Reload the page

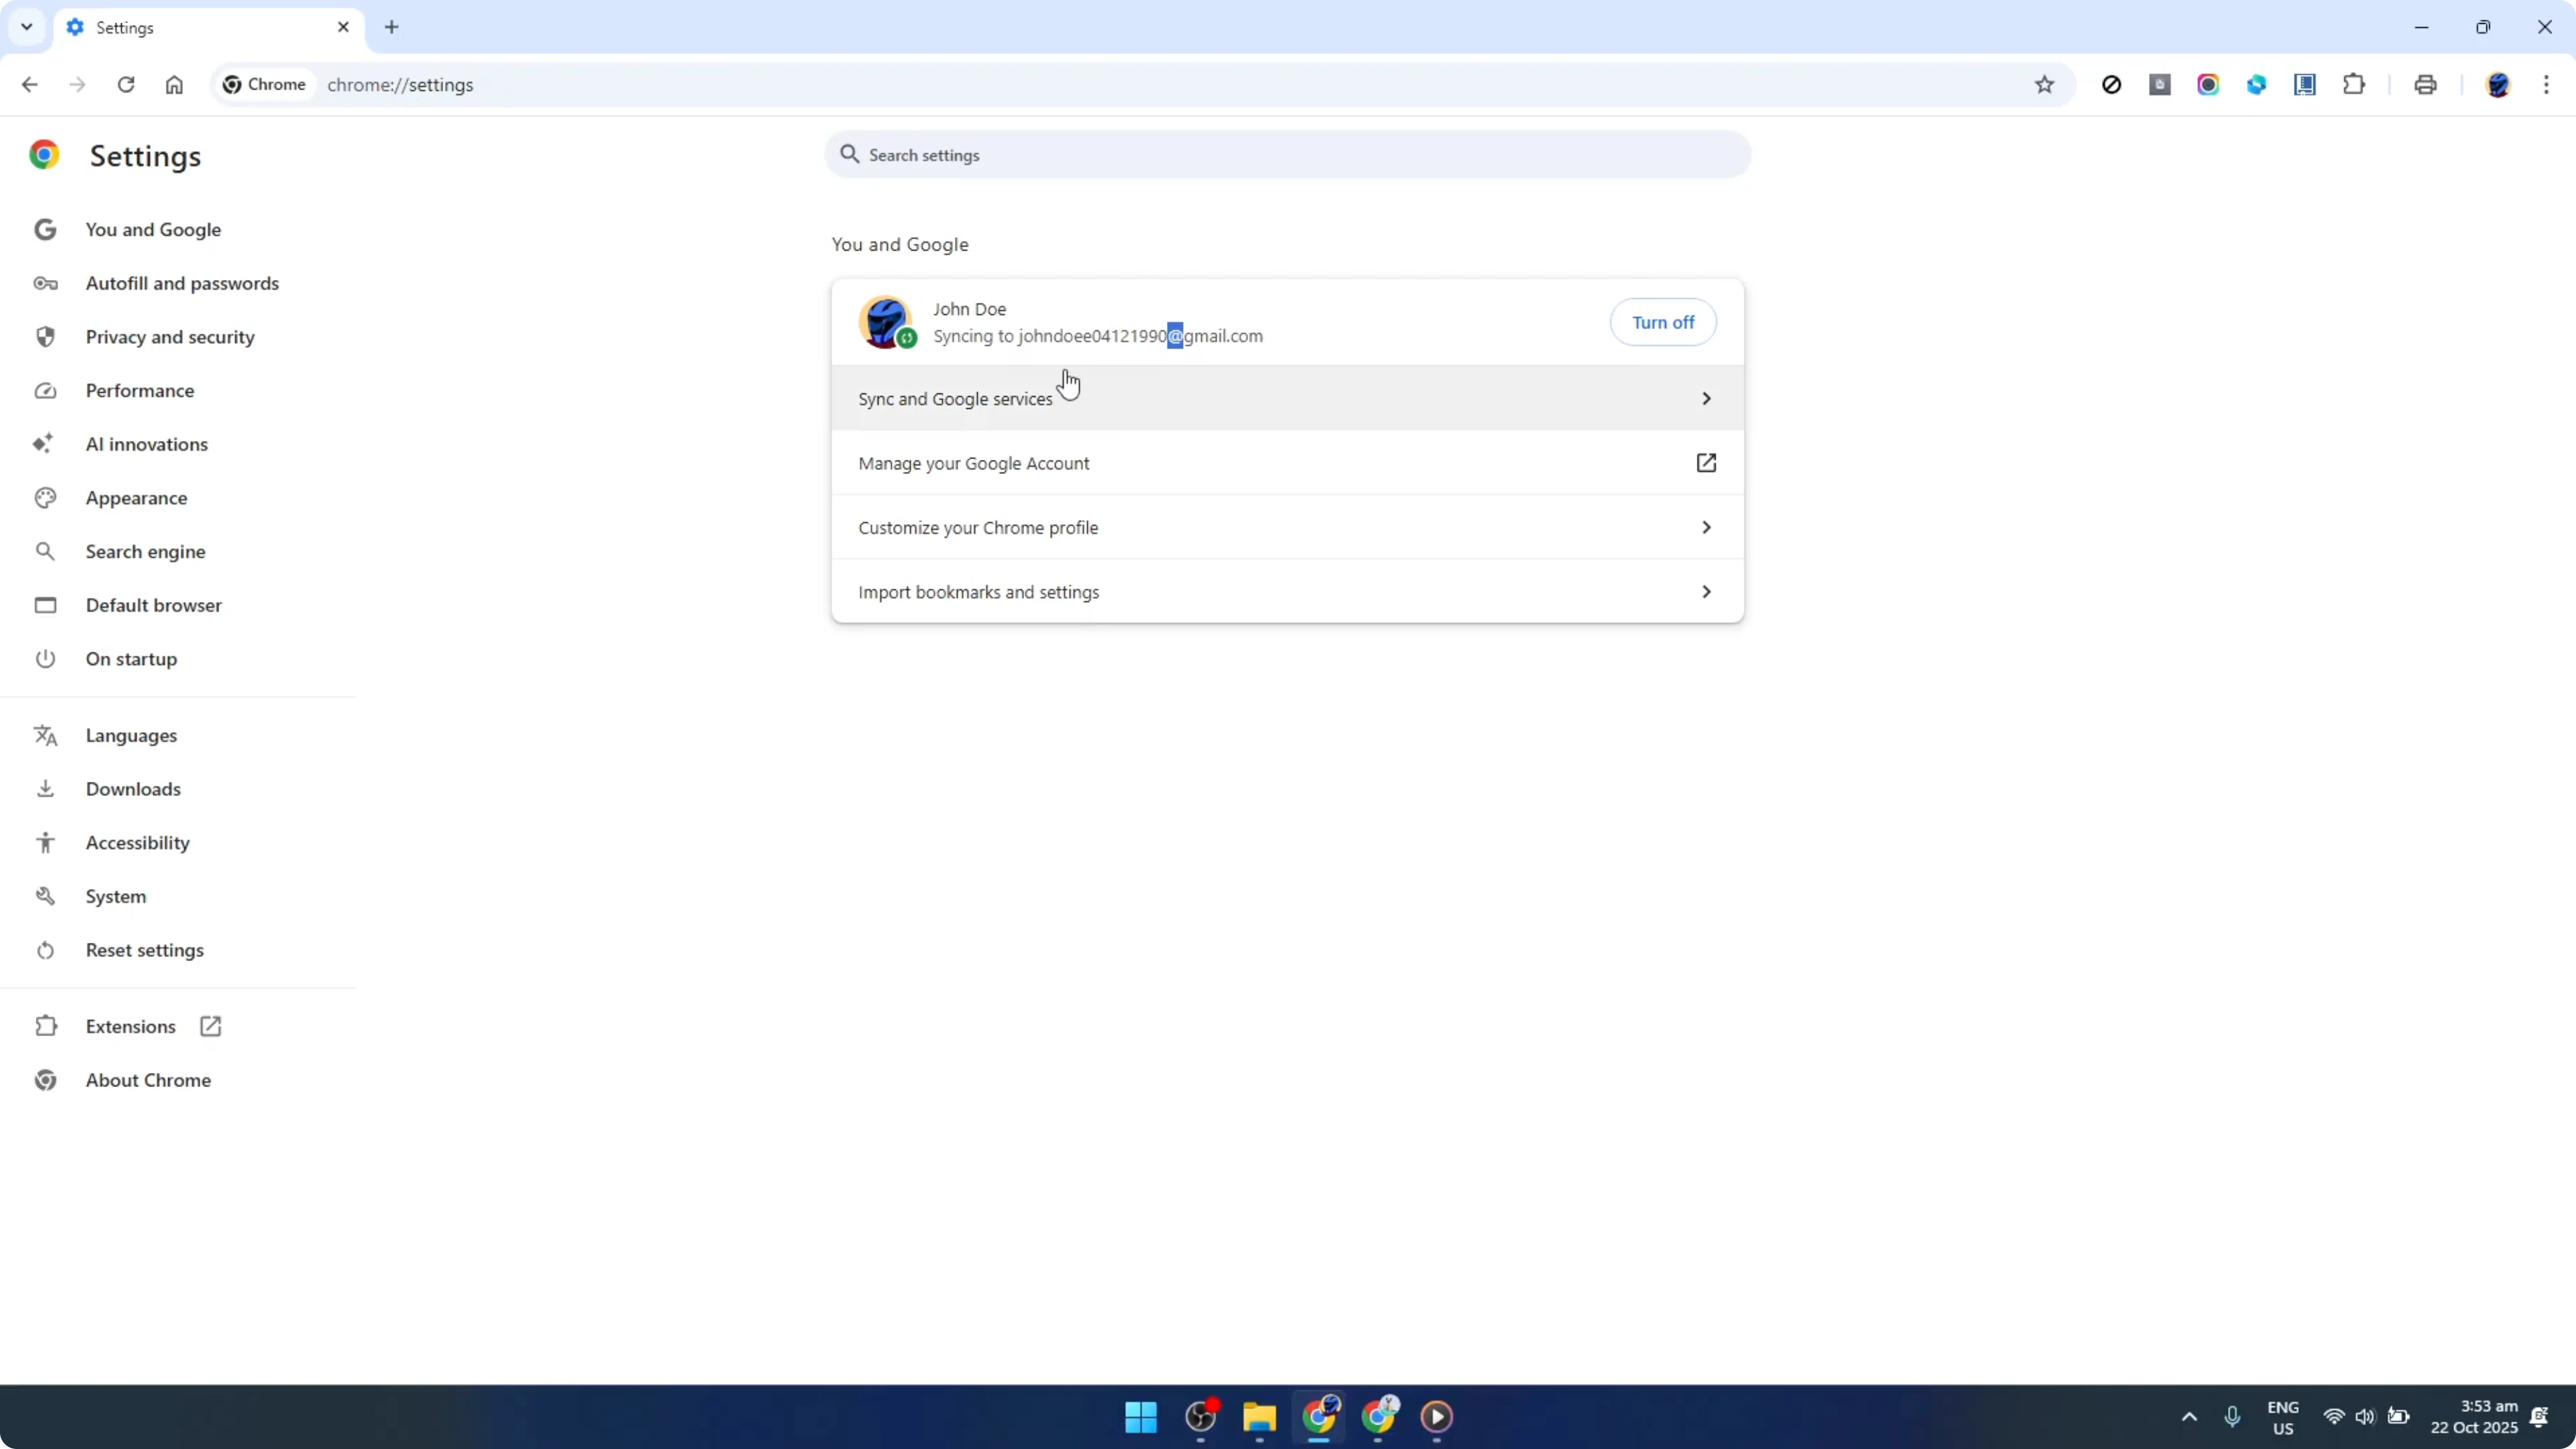126,84
